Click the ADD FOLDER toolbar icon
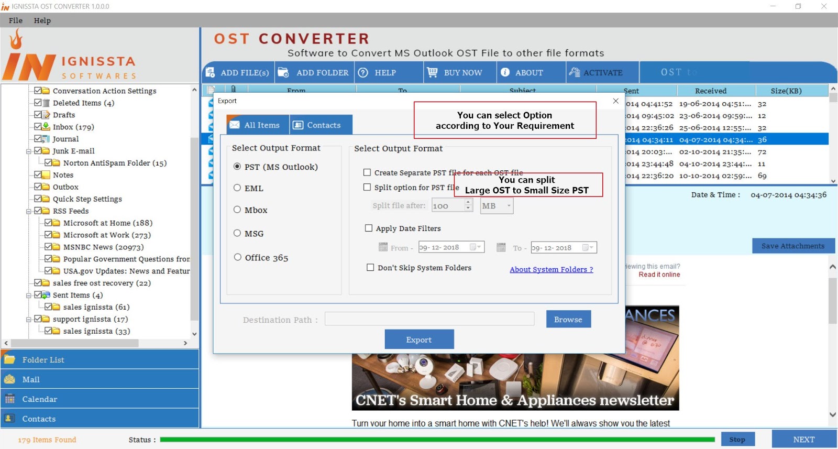838x449 pixels. click(283, 72)
